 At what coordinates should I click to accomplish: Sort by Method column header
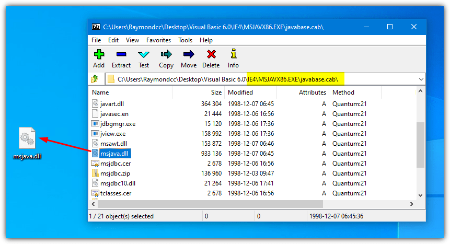[355, 92]
